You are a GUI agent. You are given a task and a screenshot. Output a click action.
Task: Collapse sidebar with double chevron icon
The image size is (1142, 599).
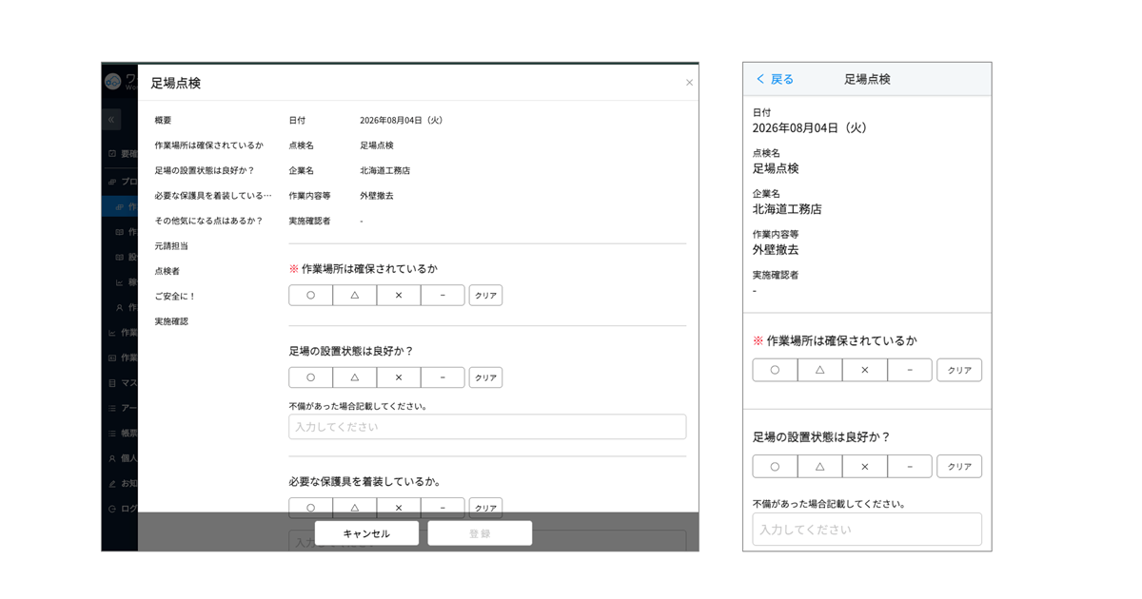click(111, 120)
